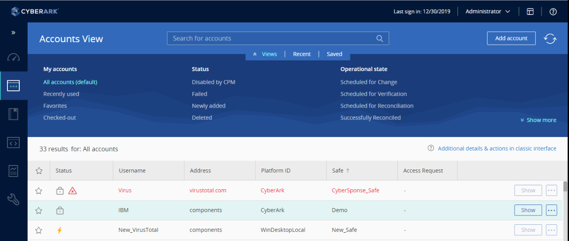Click the virustotal.com address cell

208,191
